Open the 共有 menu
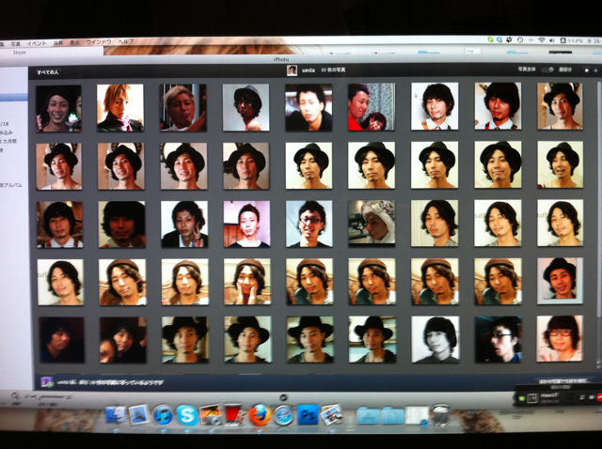602x449 pixels. point(58,43)
